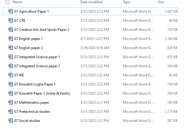Click the 1,175 KB size cell
Image resolution: width=184 pixels, height=131 pixels.
(171, 112)
